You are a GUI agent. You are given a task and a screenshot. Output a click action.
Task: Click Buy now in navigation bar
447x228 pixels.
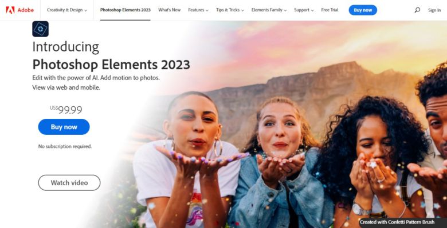pos(363,10)
